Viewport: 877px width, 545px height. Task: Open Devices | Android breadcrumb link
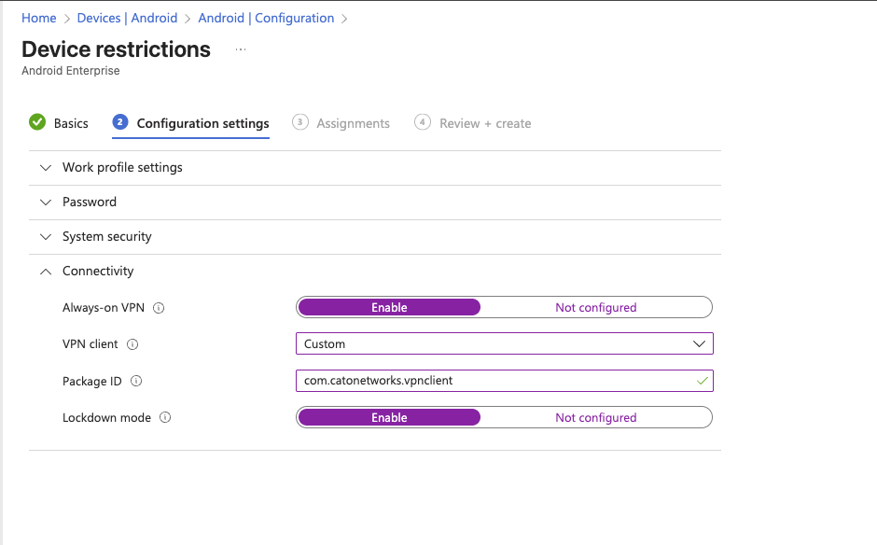(x=127, y=18)
